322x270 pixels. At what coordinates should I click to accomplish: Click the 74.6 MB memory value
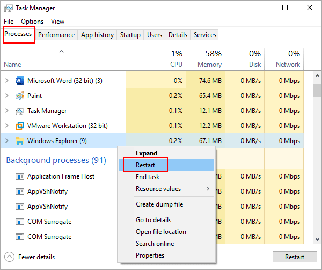pyautogui.click(x=210, y=81)
